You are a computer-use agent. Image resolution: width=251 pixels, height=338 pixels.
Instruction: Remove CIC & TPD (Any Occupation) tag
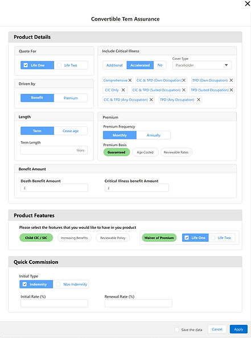point(151,100)
